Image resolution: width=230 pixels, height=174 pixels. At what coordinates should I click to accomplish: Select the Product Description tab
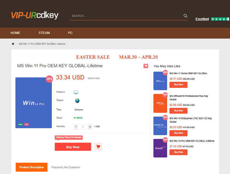pyautogui.click(x=31, y=167)
